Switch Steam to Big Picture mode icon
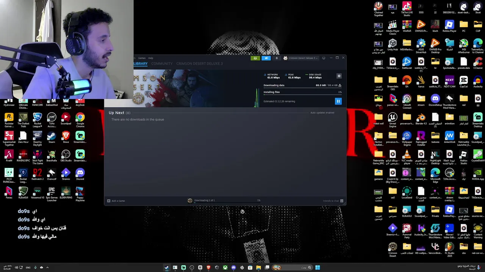485x272 pixels. (324, 58)
